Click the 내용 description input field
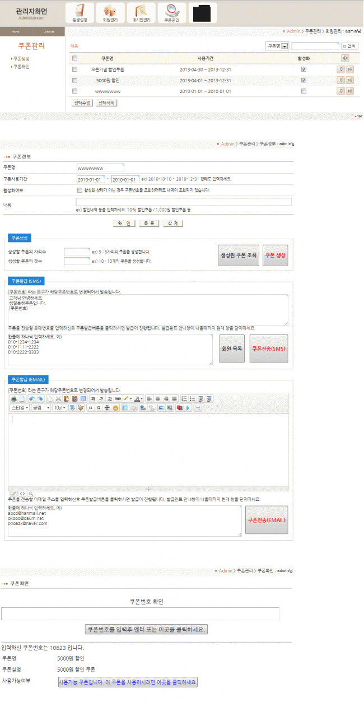Screen dimensions: 364x702 (x=184, y=202)
